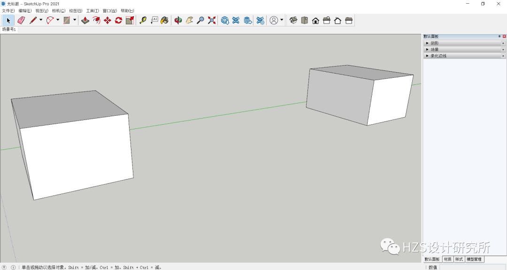Select the Push/Pull tool
507x270 pixels.
[86, 20]
